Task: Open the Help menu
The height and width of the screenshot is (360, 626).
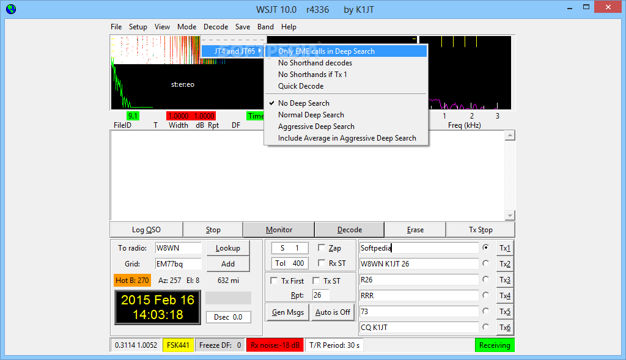Action: pyautogui.click(x=289, y=27)
